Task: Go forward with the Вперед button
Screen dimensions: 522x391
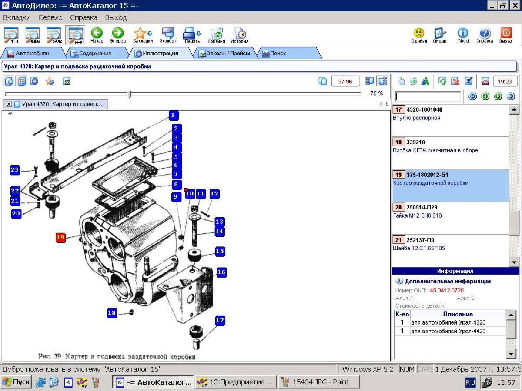Action: pyautogui.click(x=117, y=36)
